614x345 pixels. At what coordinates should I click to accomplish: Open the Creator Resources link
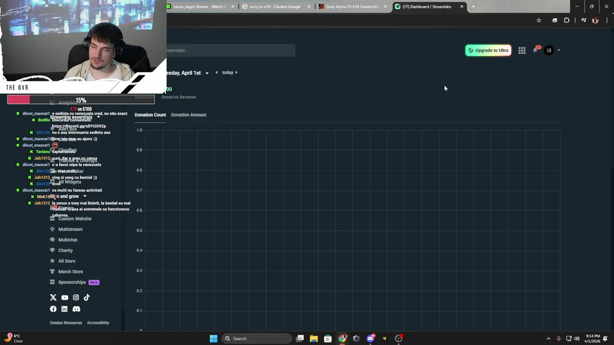point(66,323)
